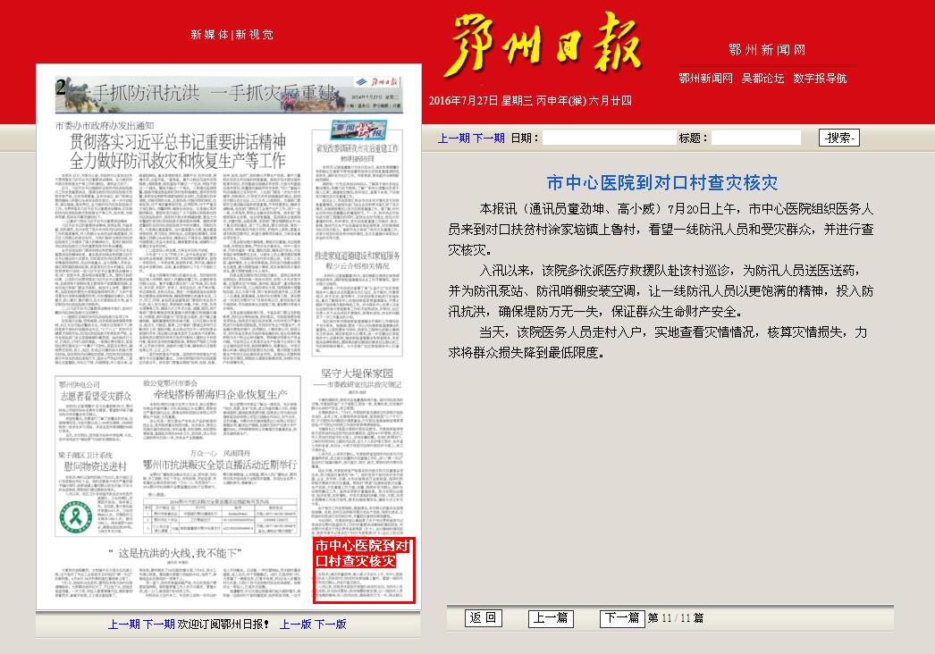Open the article 省发改委调研我市灾后重建工作
Screen dimensions: 935x654
coord(358,153)
